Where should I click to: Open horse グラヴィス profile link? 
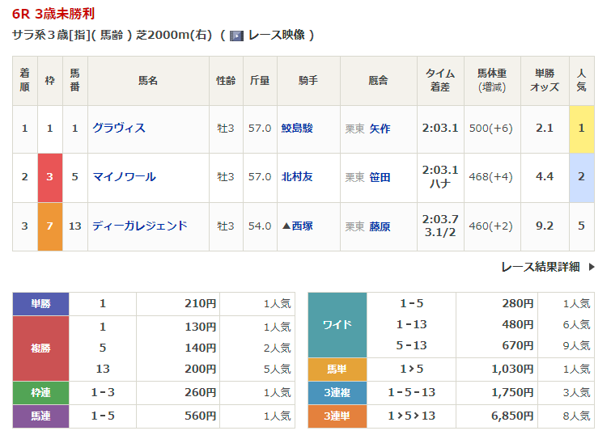(x=119, y=128)
